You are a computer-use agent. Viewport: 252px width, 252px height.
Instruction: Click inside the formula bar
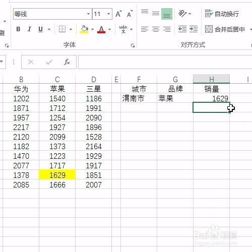point(165,62)
